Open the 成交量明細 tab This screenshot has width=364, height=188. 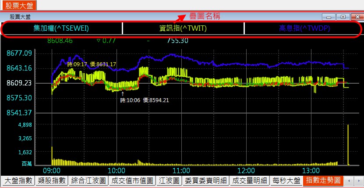pos(249,181)
